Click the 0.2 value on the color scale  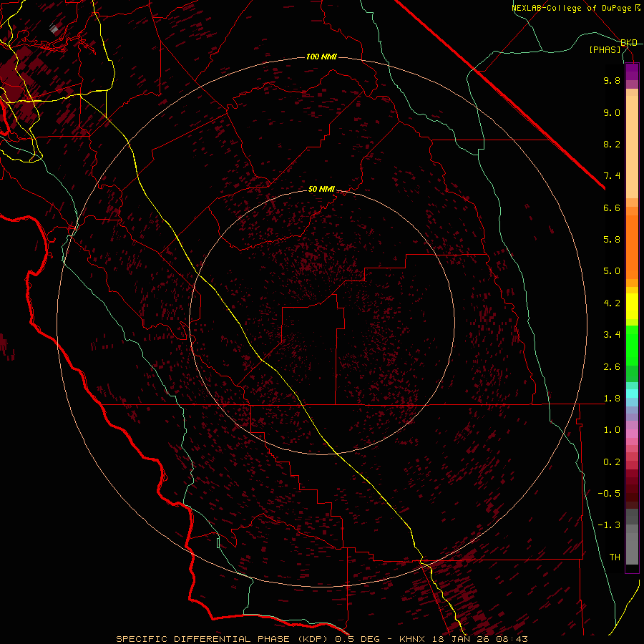pyautogui.click(x=612, y=462)
